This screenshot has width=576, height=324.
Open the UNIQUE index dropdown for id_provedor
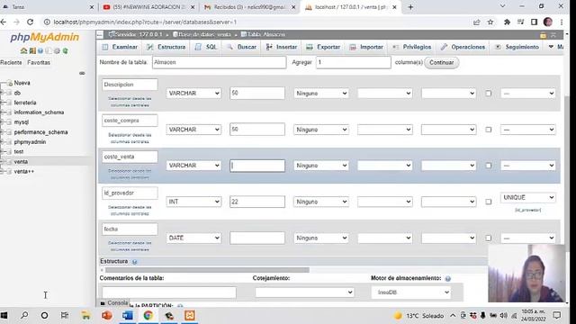click(528, 198)
